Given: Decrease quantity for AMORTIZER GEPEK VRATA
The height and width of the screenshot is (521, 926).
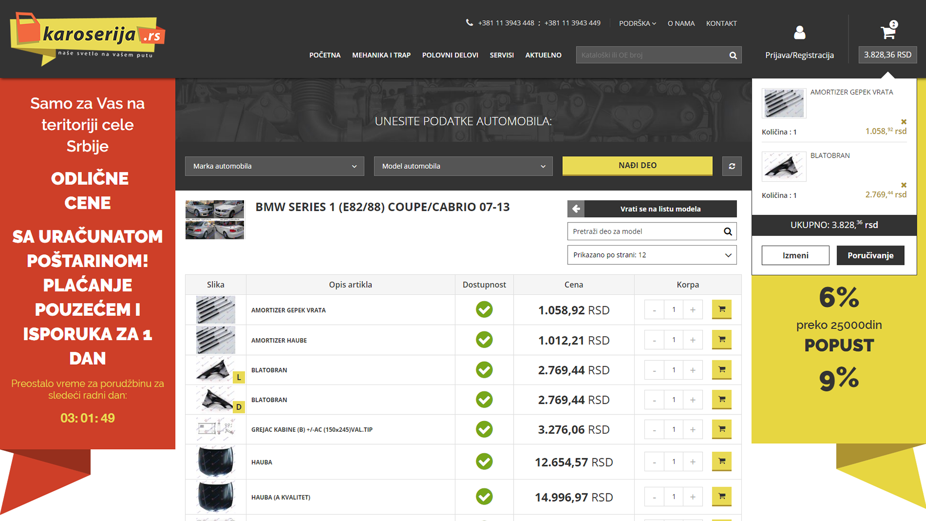Looking at the screenshot, I should tap(654, 310).
